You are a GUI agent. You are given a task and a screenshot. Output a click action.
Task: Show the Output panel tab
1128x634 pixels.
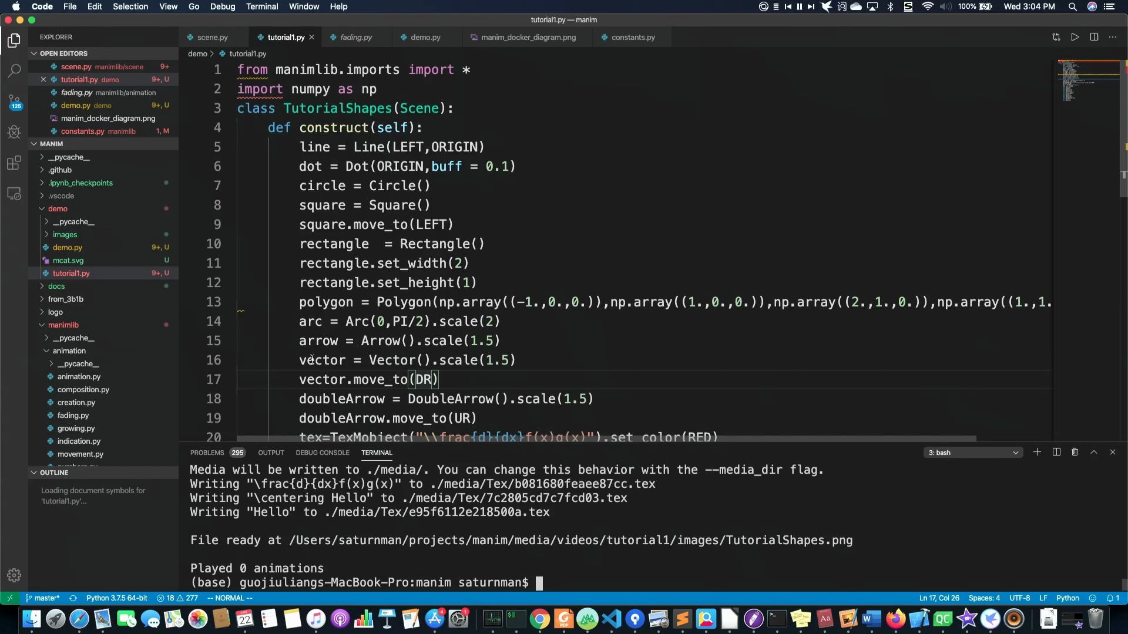[271, 453]
